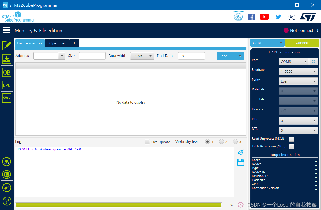
Task: Open the SWV viewer icon
Action: (x=7, y=98)
